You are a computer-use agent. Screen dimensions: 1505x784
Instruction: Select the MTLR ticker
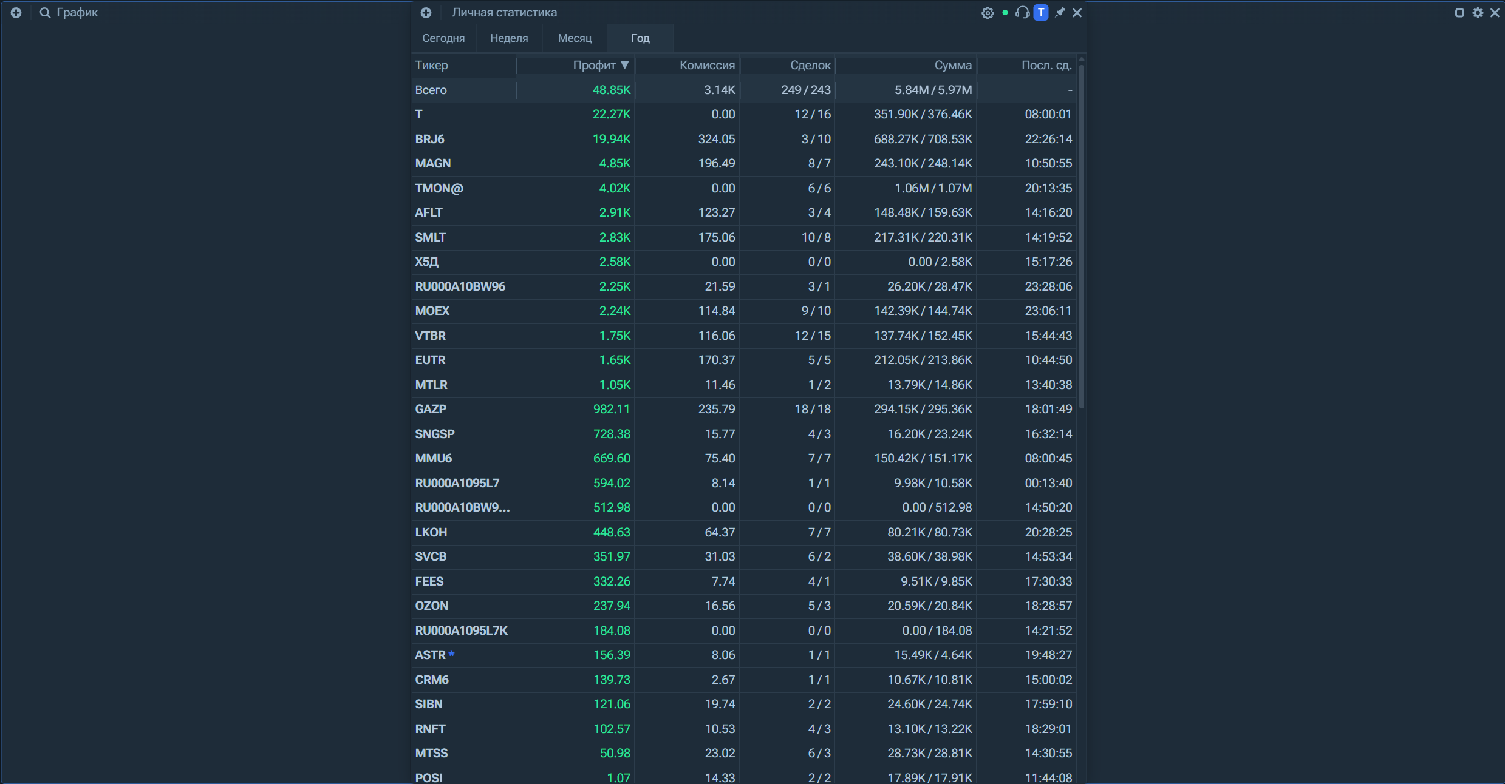431,385
